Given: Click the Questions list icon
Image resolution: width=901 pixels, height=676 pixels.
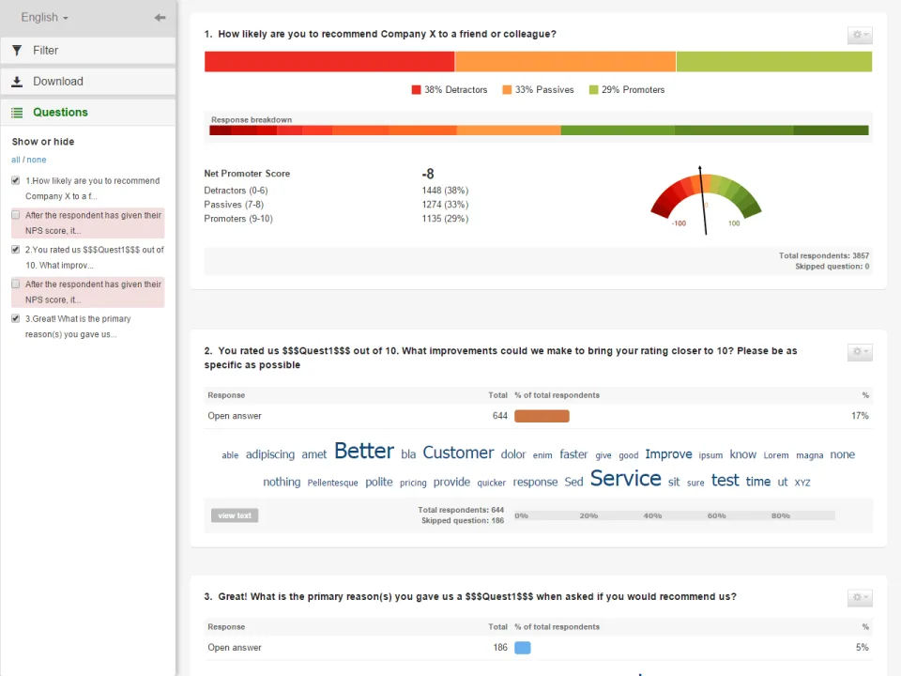Looking at the screenshot, I should 17,113.
